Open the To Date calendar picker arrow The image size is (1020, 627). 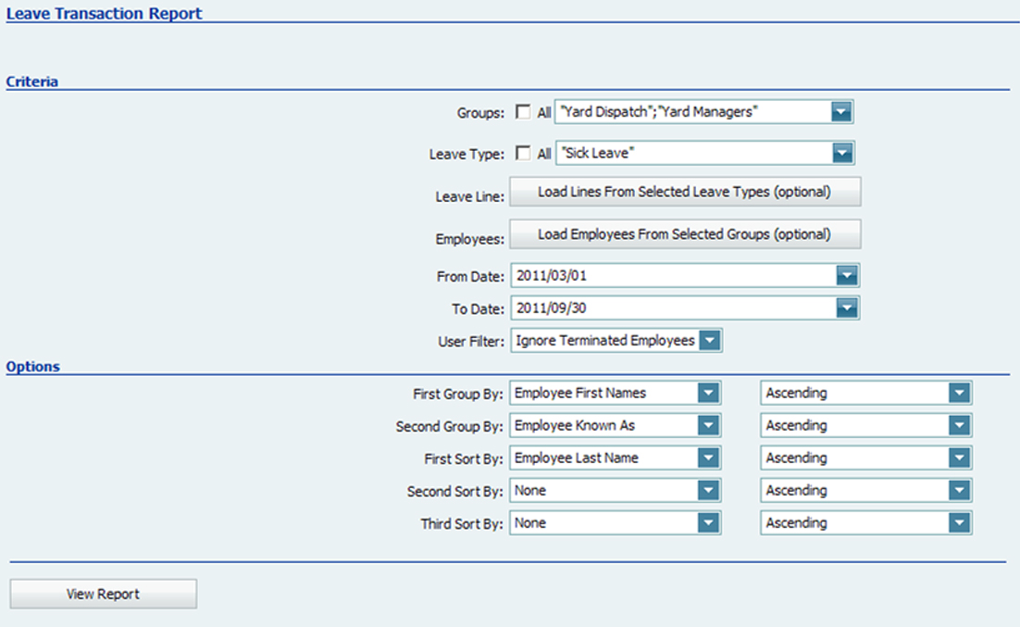click(847, 307)
